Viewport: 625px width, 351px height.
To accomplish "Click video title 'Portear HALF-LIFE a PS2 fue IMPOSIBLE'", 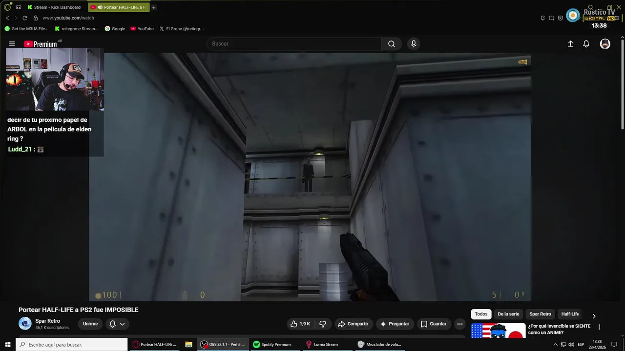I will (x=79, y=310).
